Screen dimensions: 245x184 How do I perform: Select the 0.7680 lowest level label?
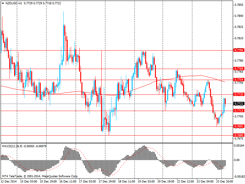tap(238, 135)
